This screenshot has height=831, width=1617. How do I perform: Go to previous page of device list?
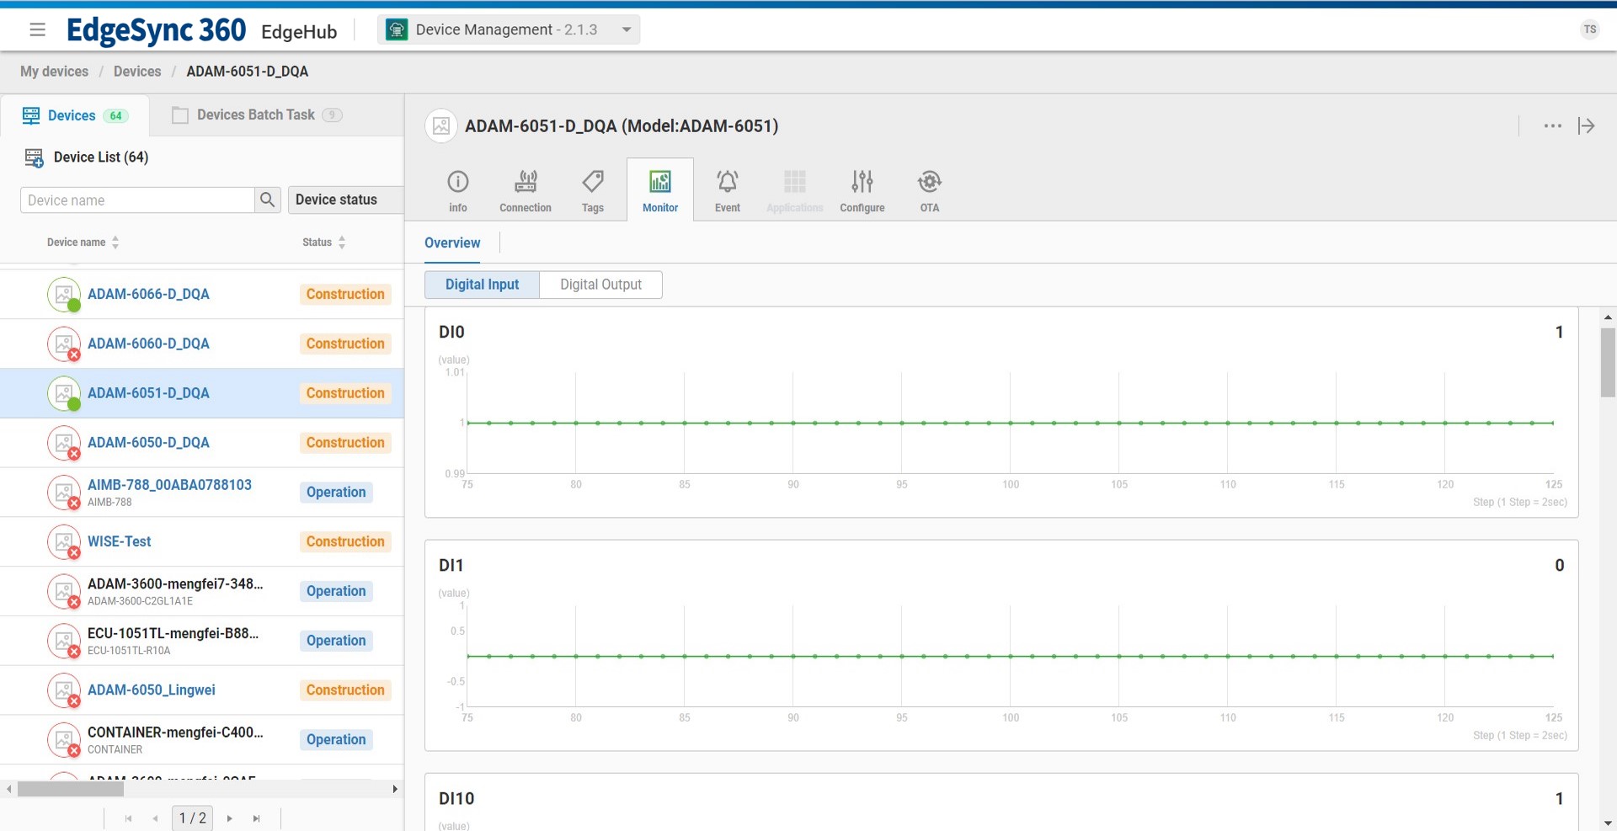pos(155,818)
